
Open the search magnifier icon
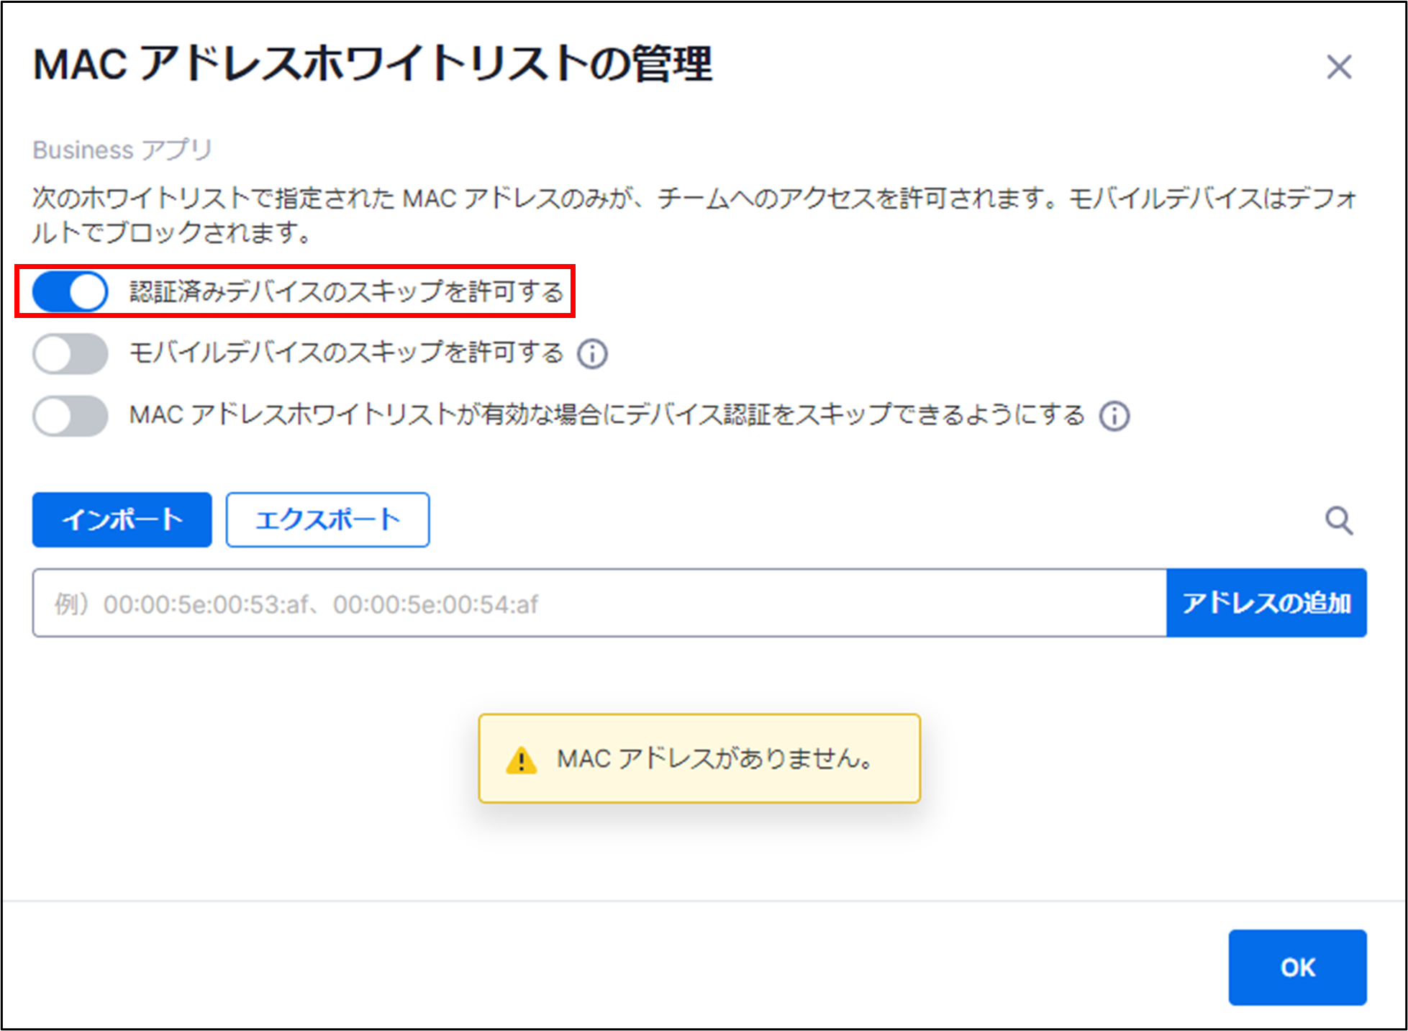[1339, 520]
